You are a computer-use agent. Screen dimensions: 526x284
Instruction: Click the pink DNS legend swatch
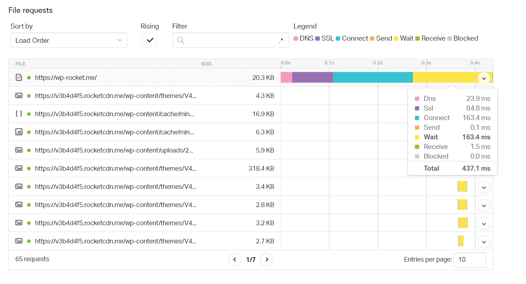point(296,38)
